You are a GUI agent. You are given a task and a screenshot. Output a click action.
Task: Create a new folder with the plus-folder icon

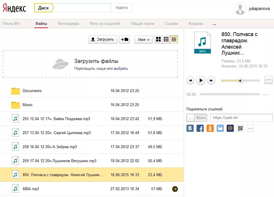pos(125,39)
